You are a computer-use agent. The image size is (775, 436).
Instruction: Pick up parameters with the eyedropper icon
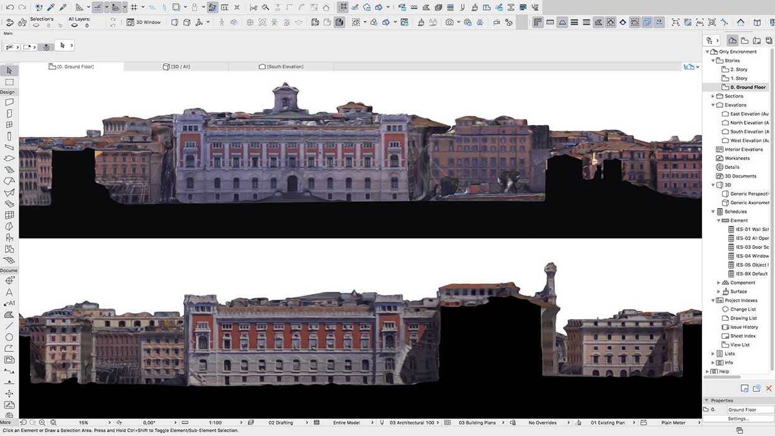[x=50, y=7]
